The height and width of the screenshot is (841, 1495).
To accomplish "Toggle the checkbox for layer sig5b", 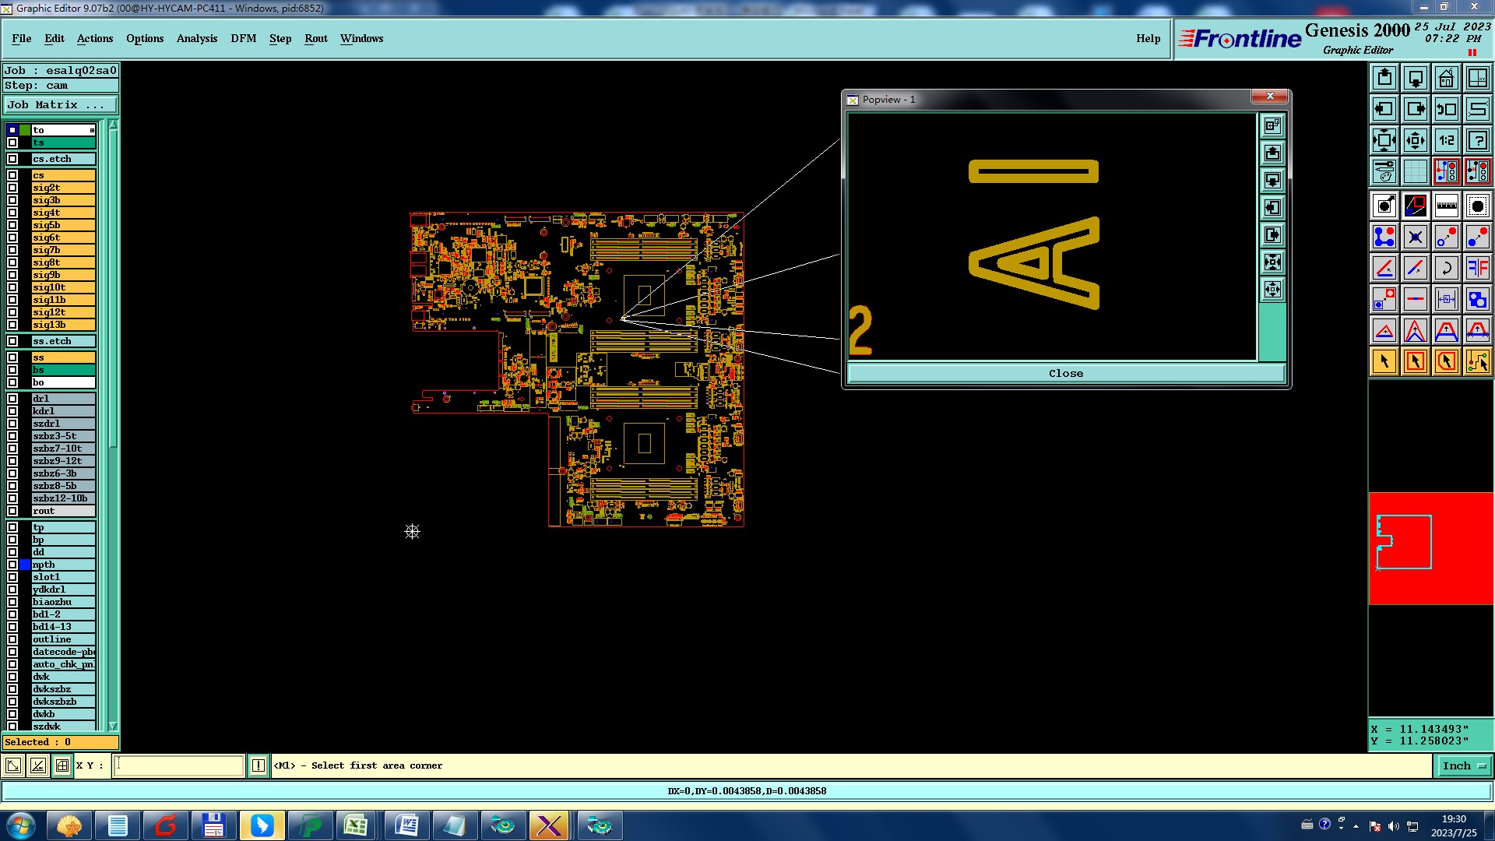I will pyautogui.click(x=12, y=225).
